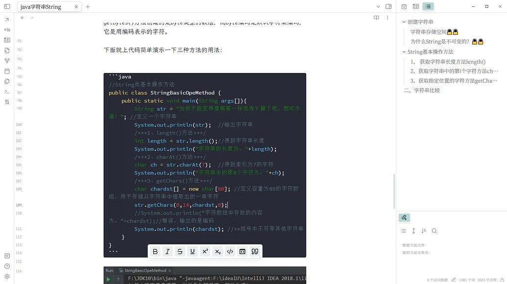507x284 pixels.
Task: Insert code block from floating toolbar
Action: (x=242, y=251)
